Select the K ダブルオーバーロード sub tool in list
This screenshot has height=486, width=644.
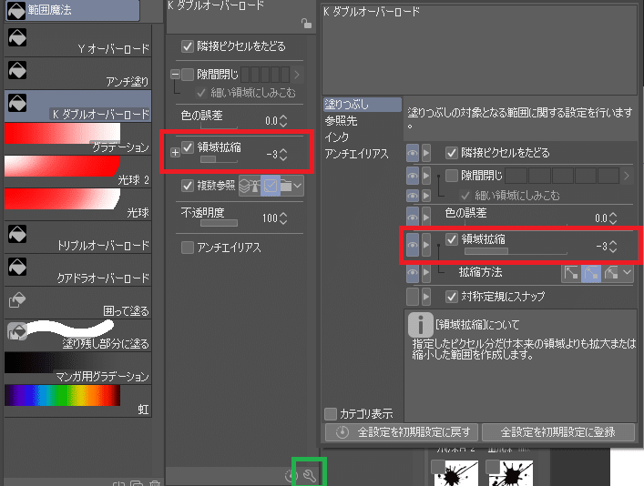pos(78,106)
